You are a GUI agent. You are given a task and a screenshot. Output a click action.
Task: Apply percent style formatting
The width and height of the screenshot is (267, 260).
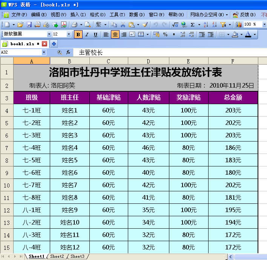click(165, 34)
